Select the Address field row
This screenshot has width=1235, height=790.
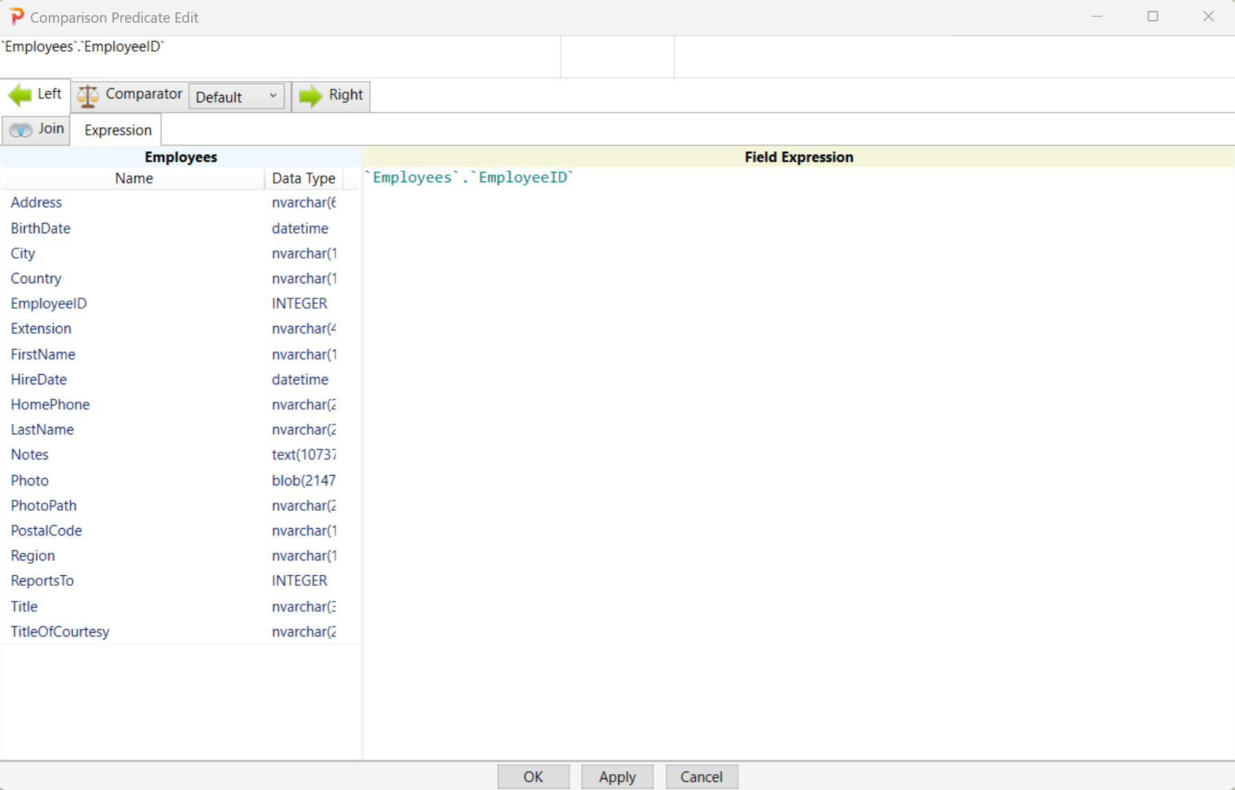point(181,202)
